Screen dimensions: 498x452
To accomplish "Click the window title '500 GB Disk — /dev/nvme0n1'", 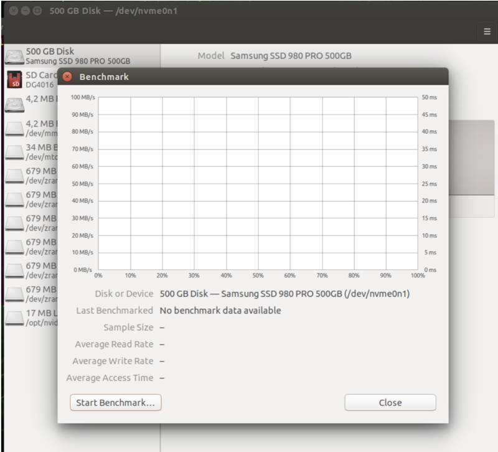I will click(x=113, y=11).
